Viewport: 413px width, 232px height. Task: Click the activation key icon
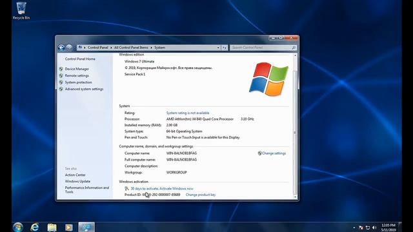[126, 189]
